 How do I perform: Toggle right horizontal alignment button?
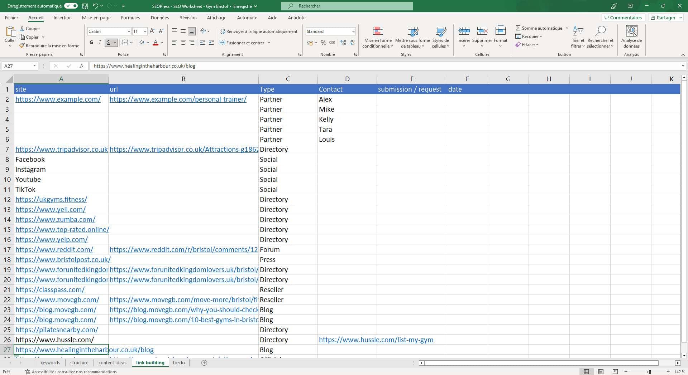[192, 43]
